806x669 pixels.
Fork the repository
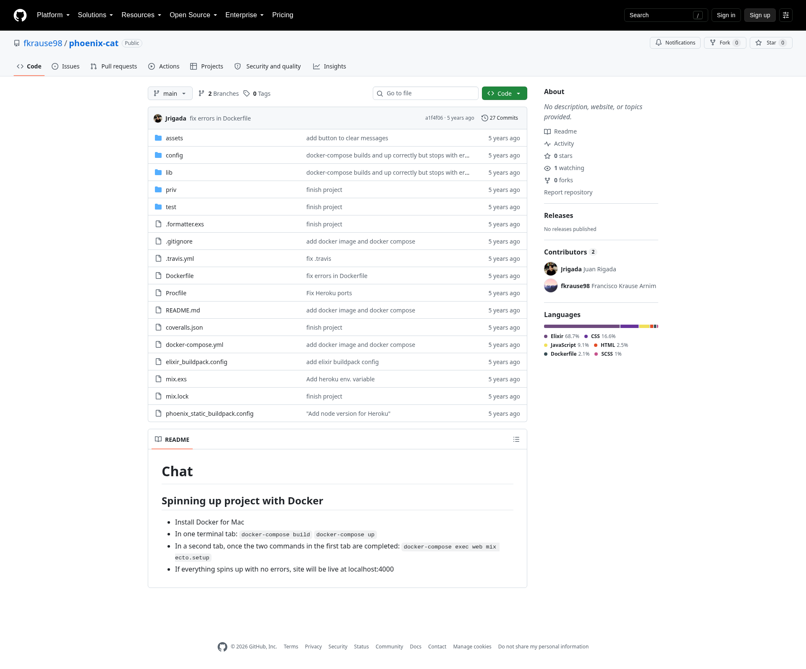pyautogui.click(x=725, y=43)
